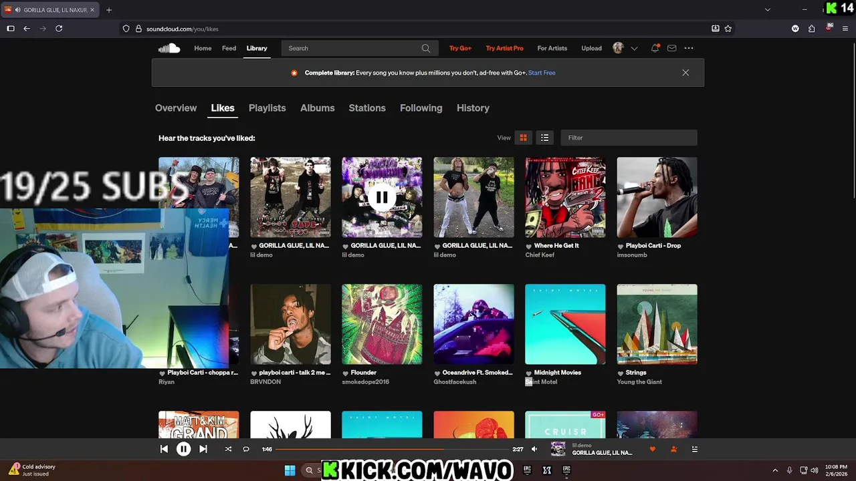Image resolution: width=856 pixels, height=481 pixels.
Task: Reload the browser page
Action: click(59, 29)
